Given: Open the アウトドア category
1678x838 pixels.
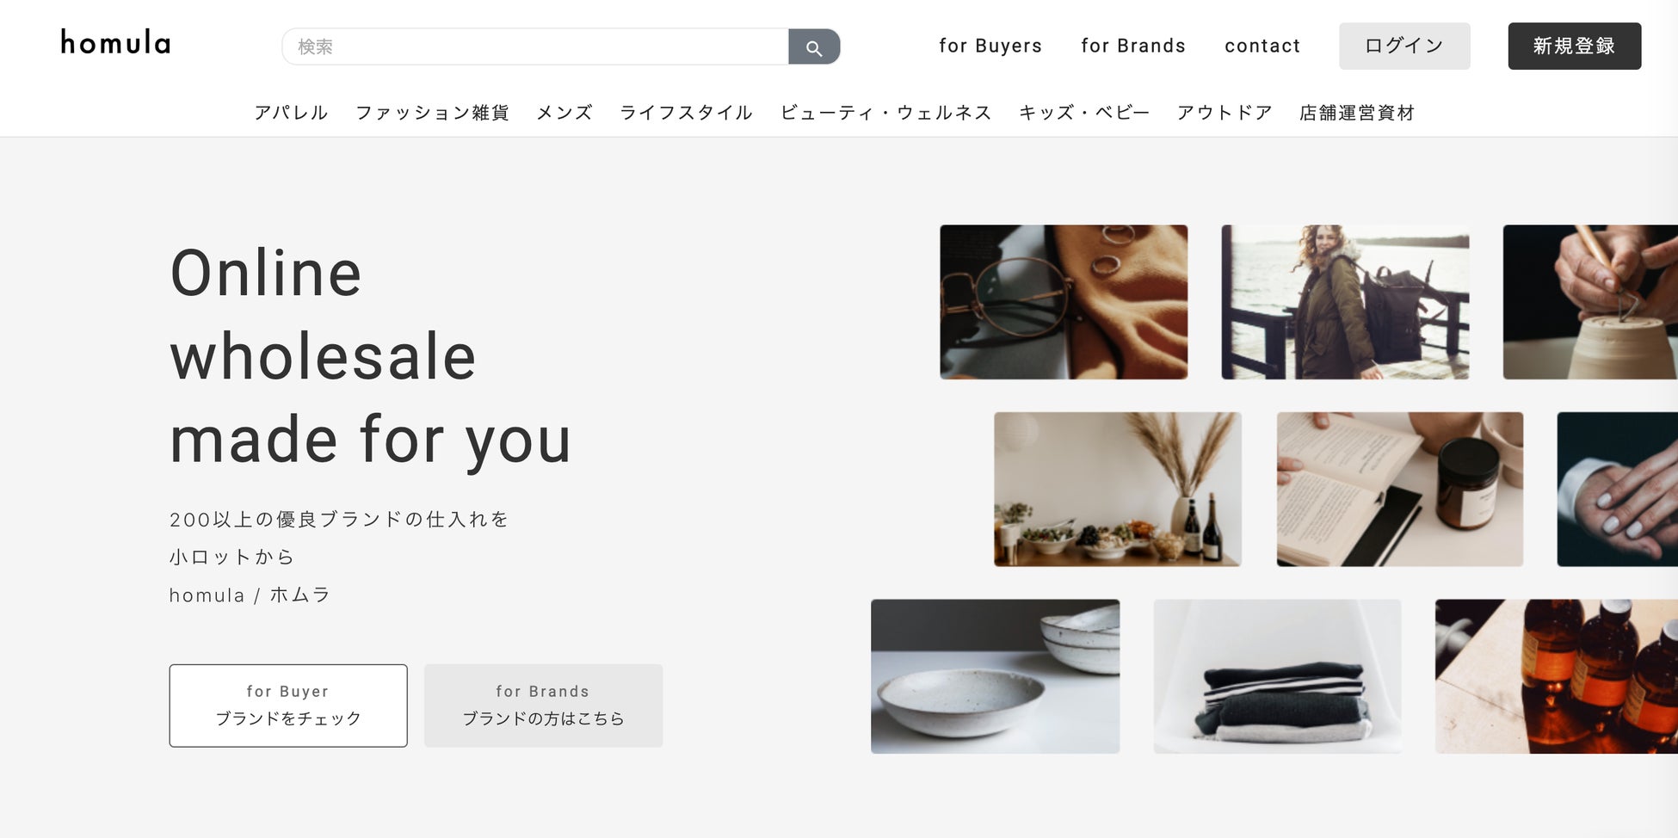Looking at the screenshot, I should pyautogui.click(x=1225, y=113).
